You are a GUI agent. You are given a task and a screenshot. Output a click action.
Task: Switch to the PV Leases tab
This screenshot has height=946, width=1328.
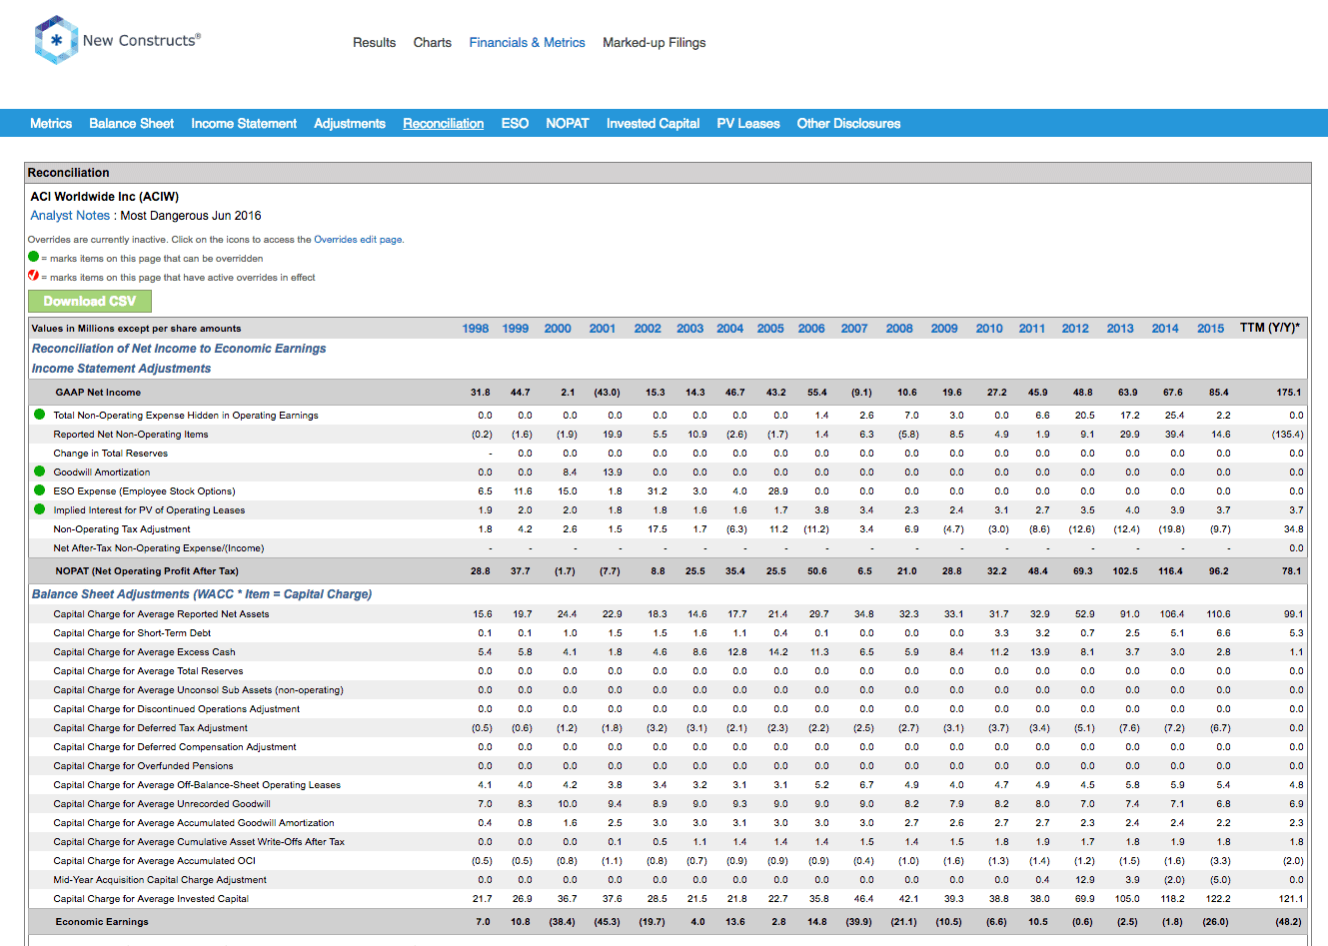coord(748,124)
